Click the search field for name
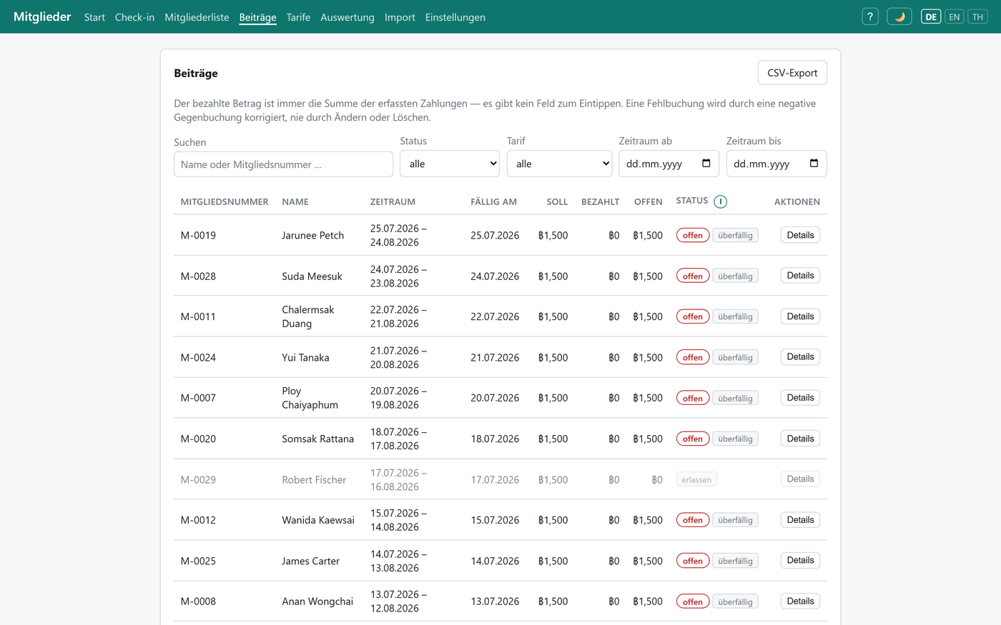 (x=283, y=164)
